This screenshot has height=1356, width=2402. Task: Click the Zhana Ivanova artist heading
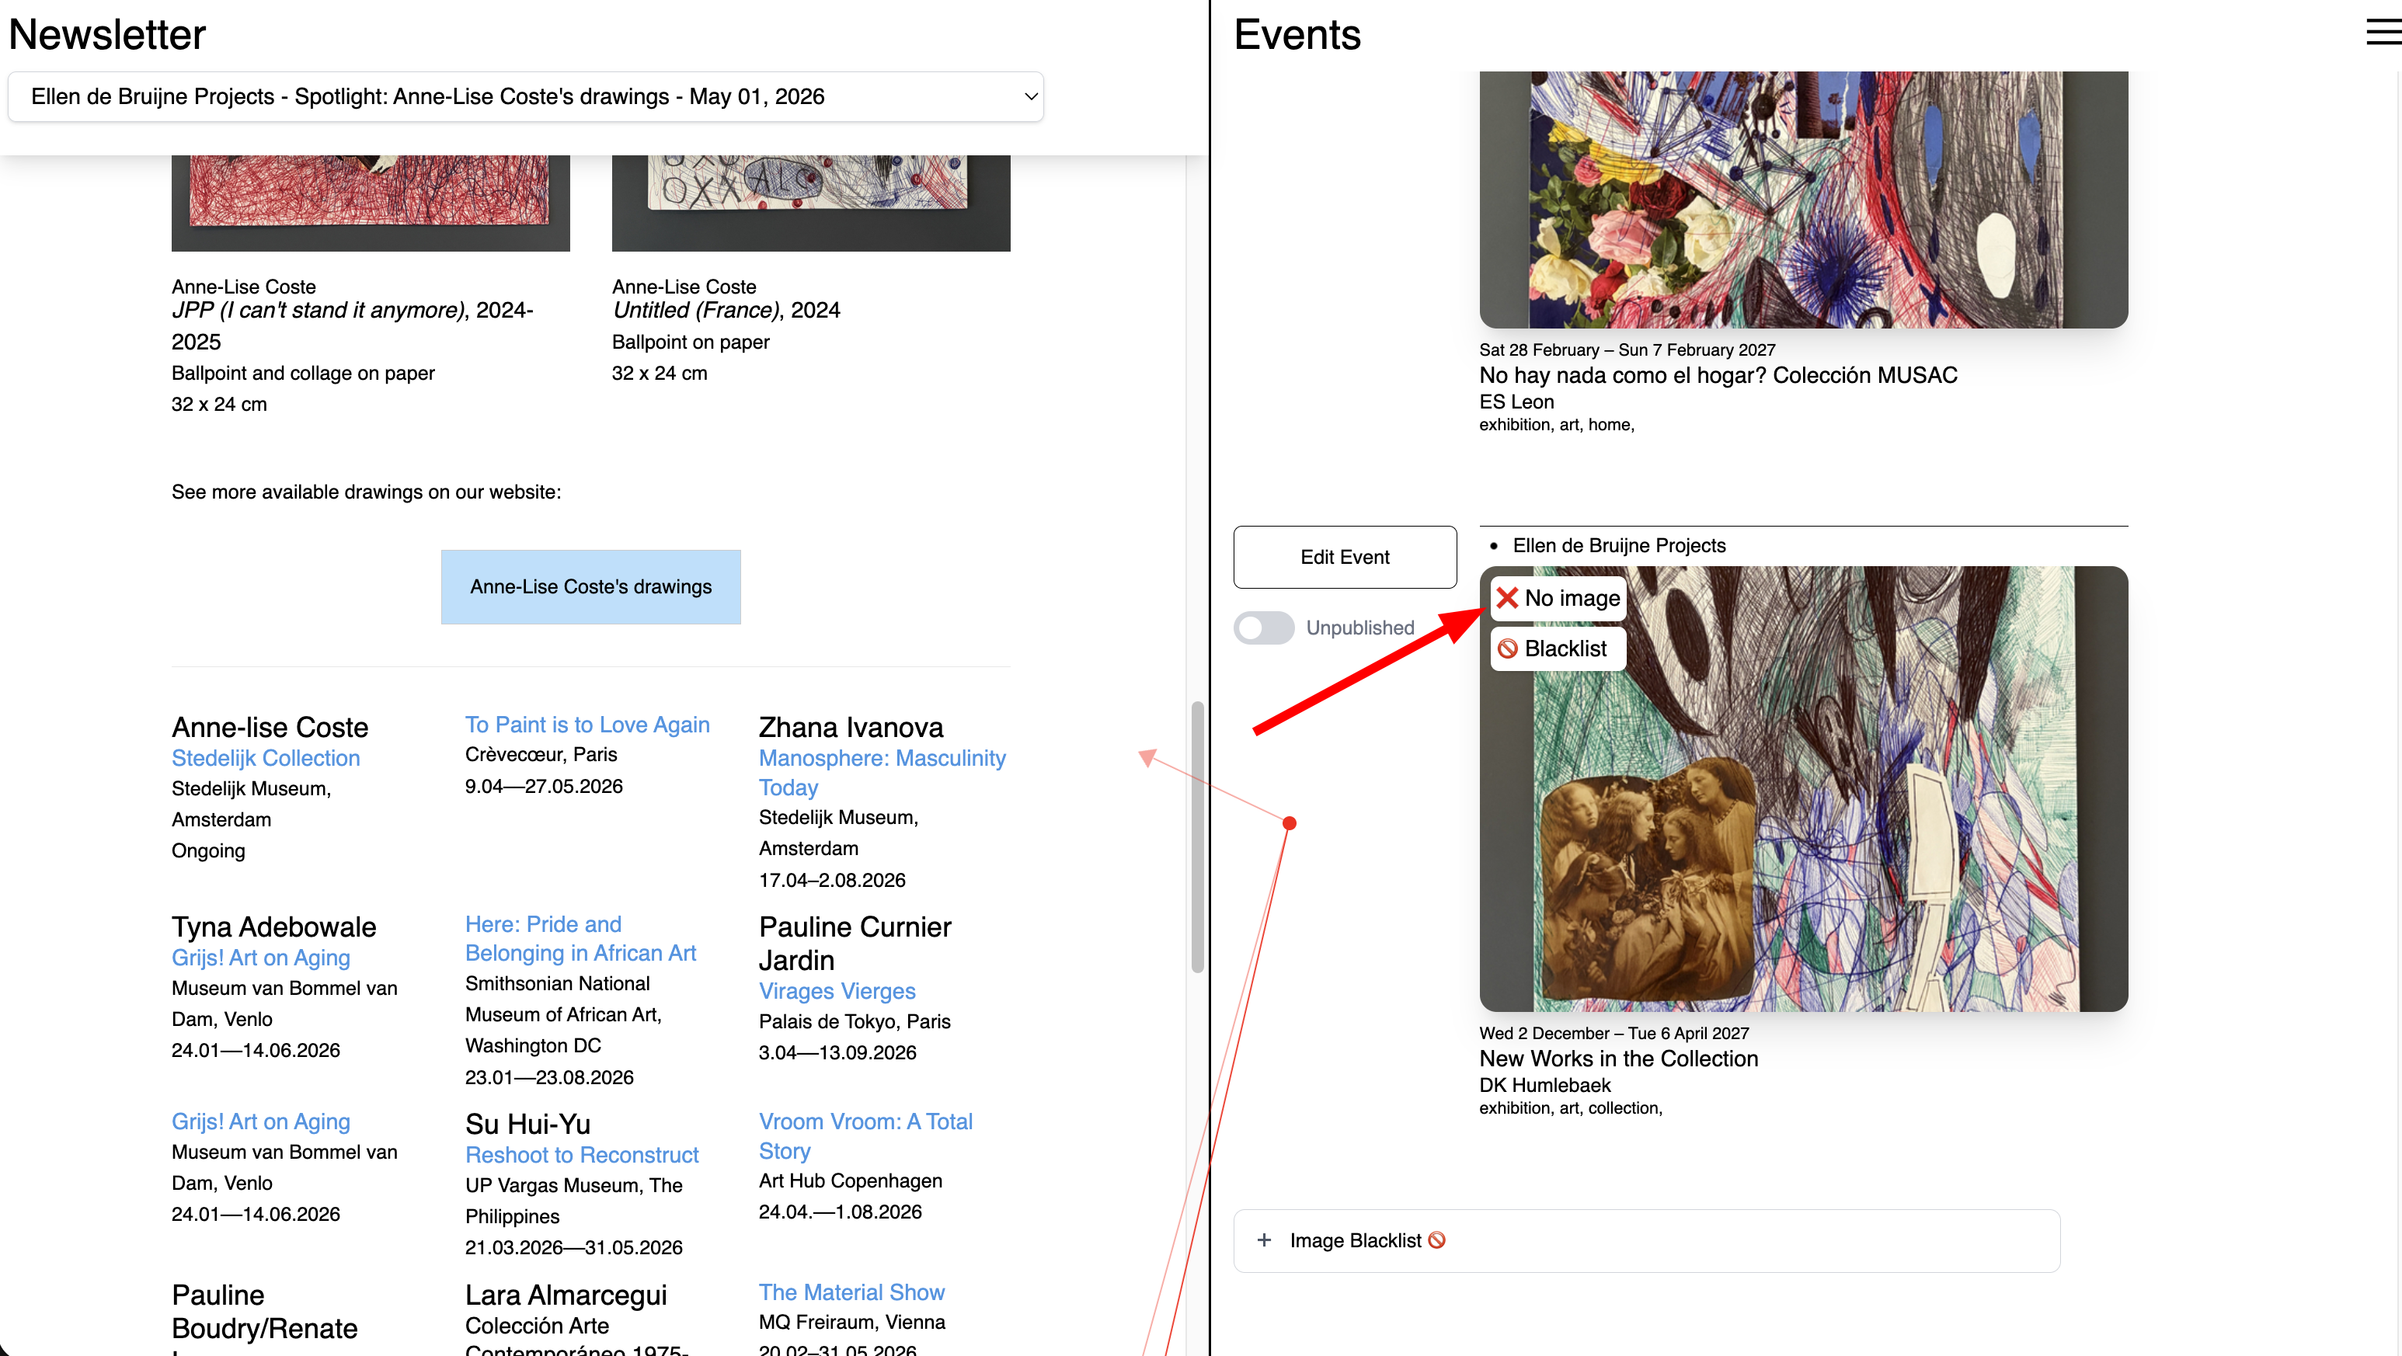[x=851, y=728]
